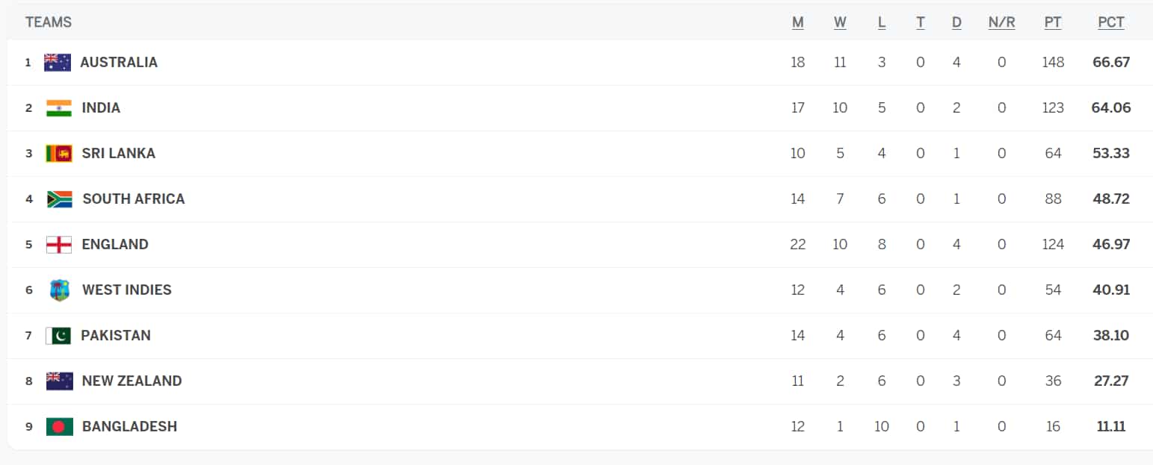1153x465 pixels.
Task: Click the India flag icon
Action: pyautogui.click(x=58, y=107)
